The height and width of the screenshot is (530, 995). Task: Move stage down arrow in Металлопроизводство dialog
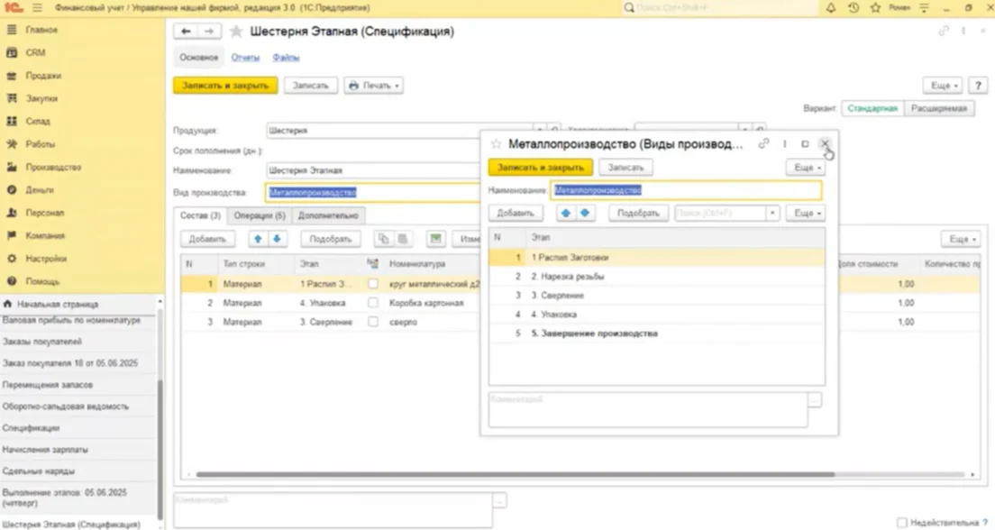pyautogui.click(x=585, y=214)
